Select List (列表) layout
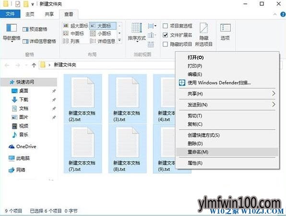This screenshot has width=286, height=216. [71, 41]
